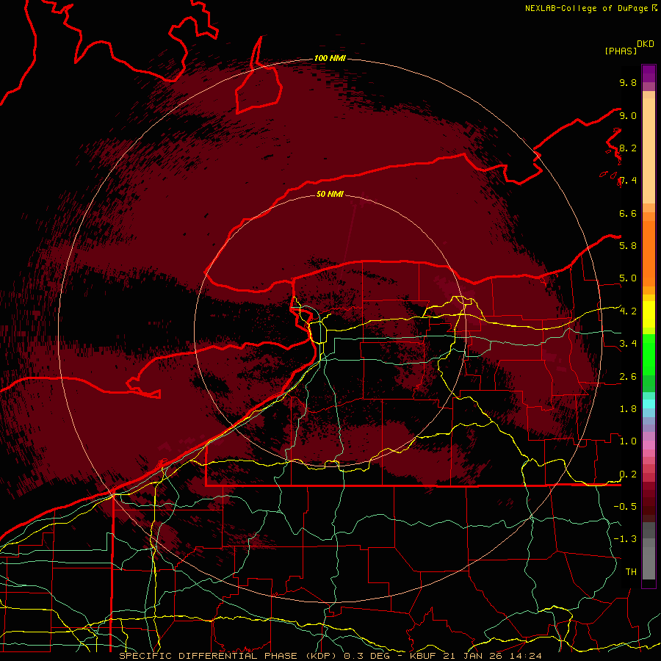Pick the peach segment of the color bar
This screenshot has height=661, width=661.
click(x=649, y=151)
